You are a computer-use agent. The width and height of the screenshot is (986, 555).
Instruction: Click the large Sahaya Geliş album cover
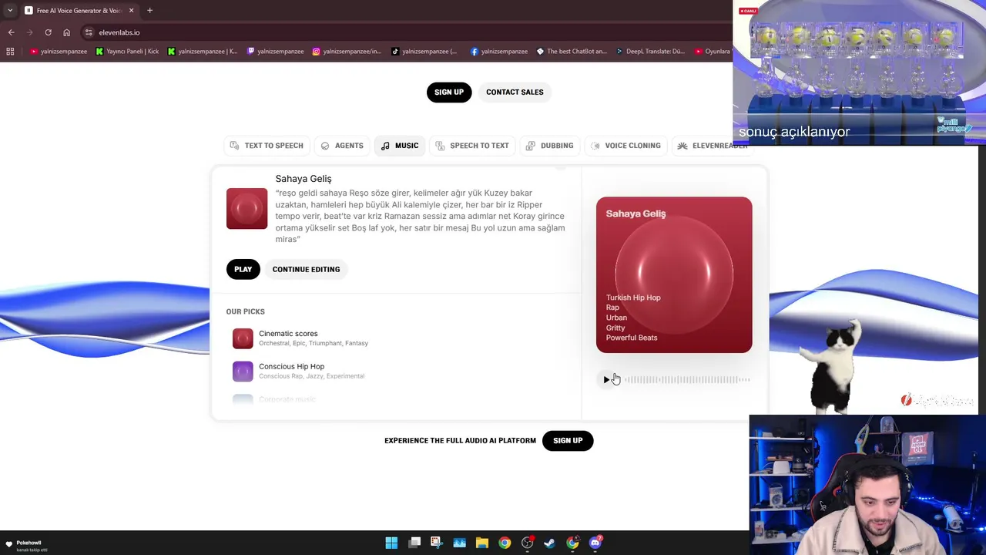click(674, 275)
